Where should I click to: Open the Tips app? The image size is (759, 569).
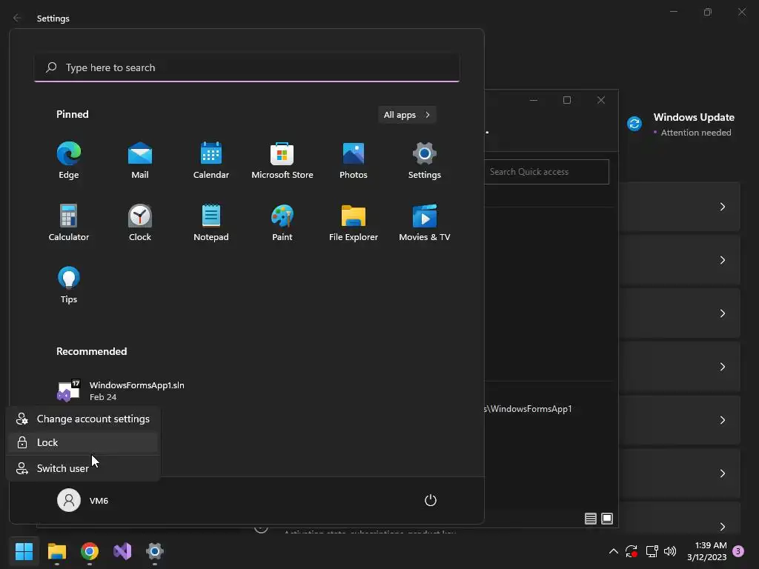(x=69, y=285)
